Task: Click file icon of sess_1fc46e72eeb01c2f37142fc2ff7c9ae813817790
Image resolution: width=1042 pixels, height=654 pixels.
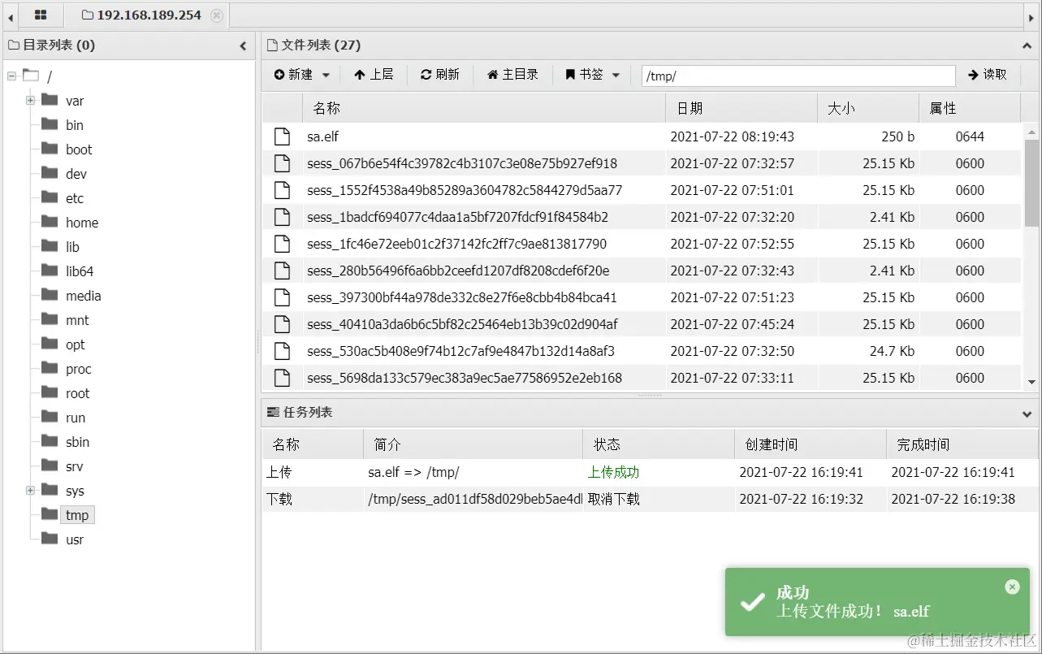Action: 282,244
